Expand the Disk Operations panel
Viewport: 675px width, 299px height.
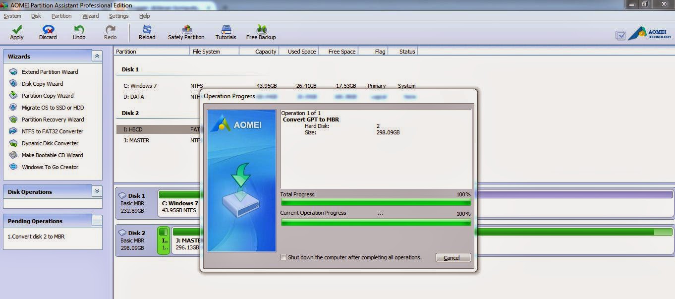[97, 191]
